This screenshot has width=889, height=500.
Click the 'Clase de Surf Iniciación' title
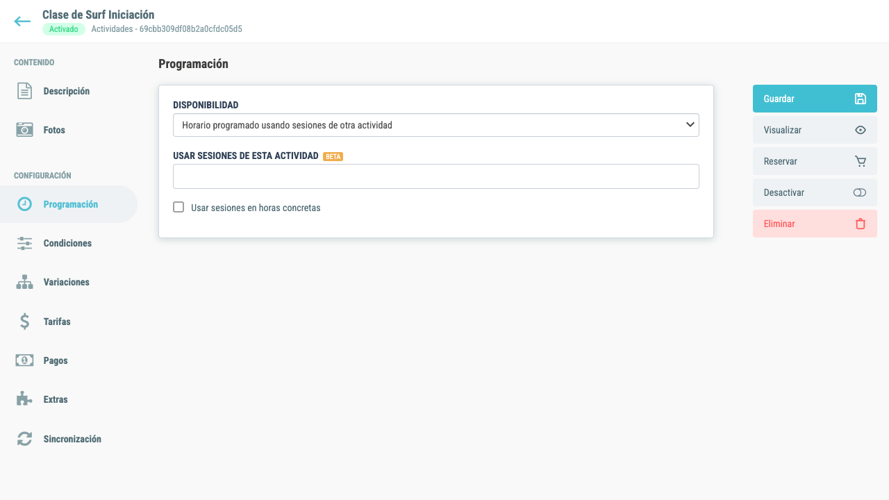[99, 15]
